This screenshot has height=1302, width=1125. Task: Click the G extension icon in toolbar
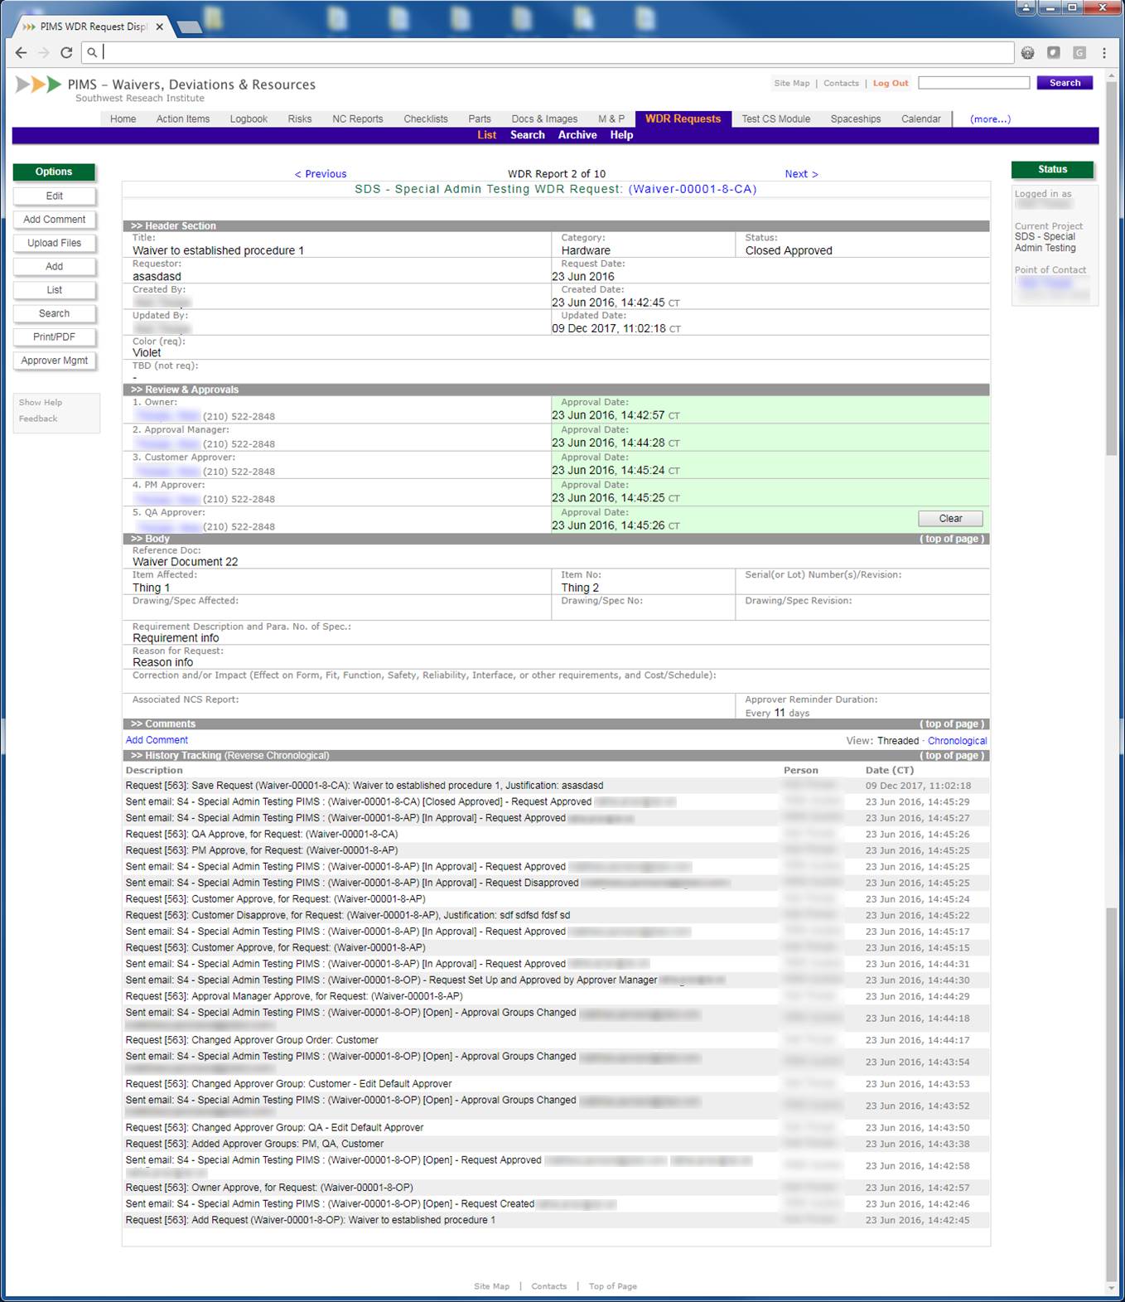[1079, 52]
